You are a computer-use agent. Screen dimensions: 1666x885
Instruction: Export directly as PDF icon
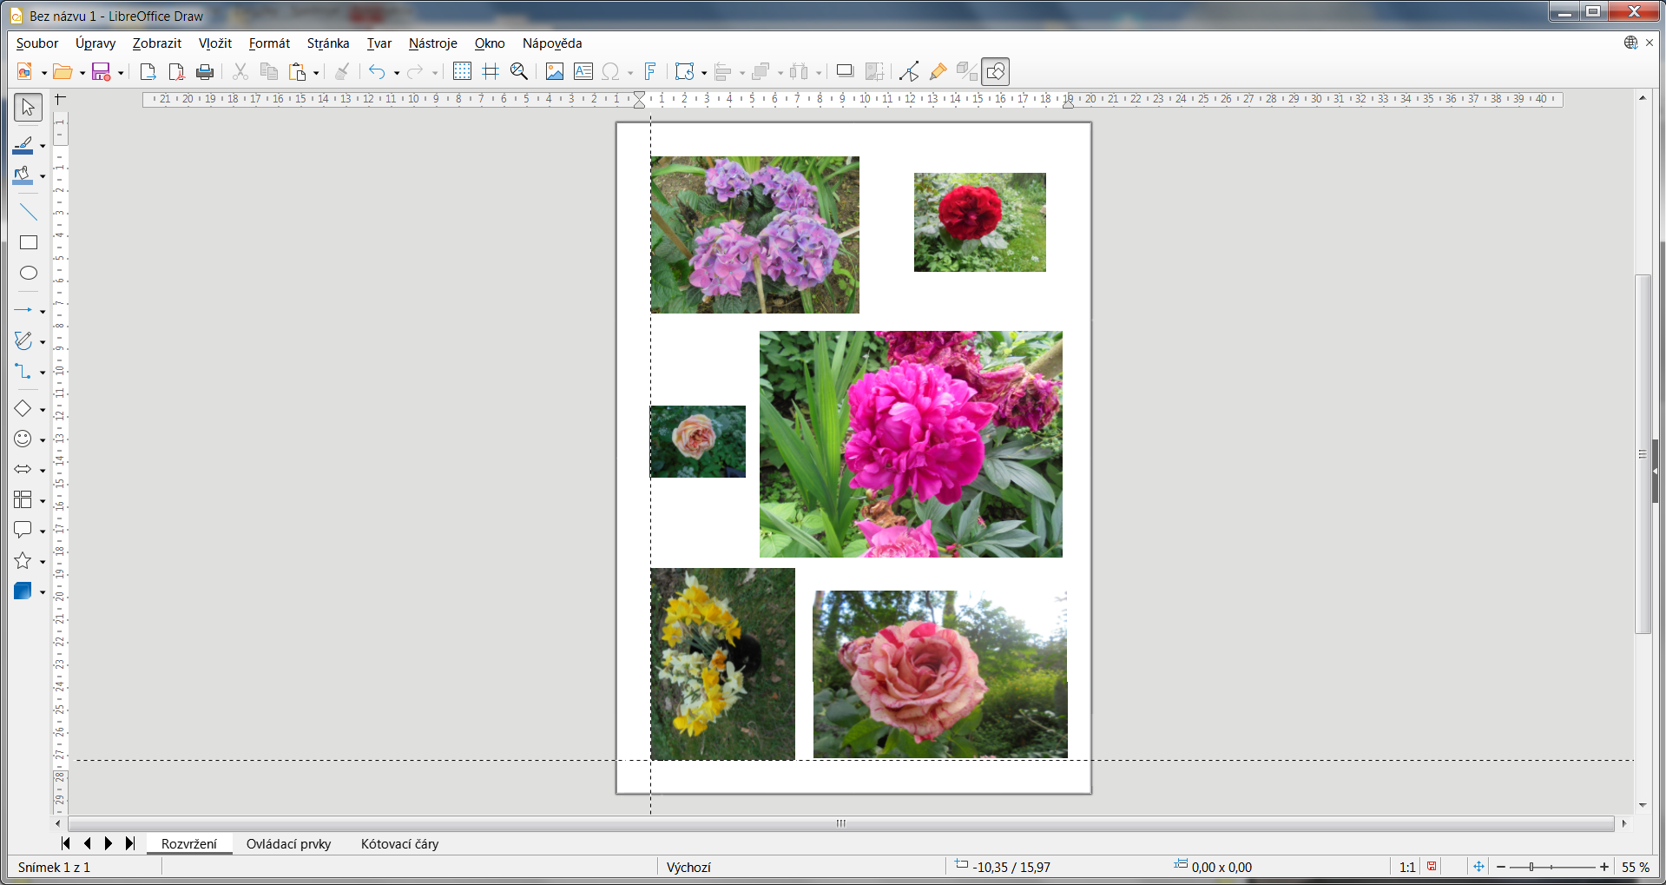coord(176,72)
